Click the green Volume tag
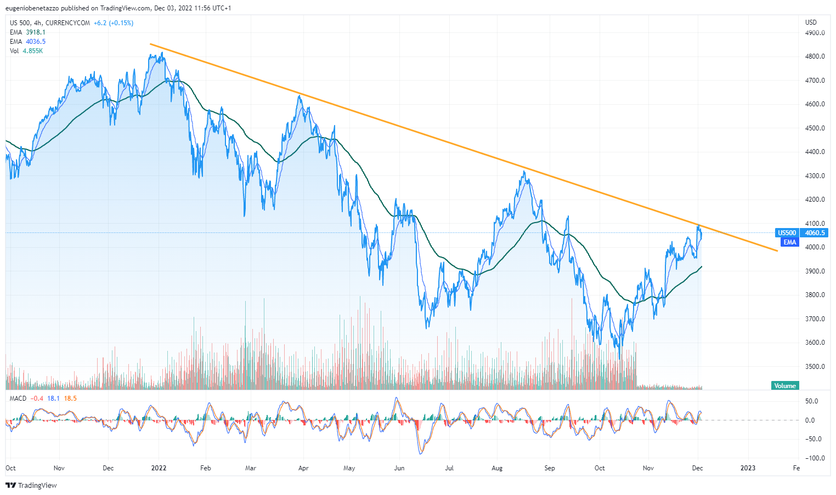Screen dimensions: 836x495 click(785, 385)
